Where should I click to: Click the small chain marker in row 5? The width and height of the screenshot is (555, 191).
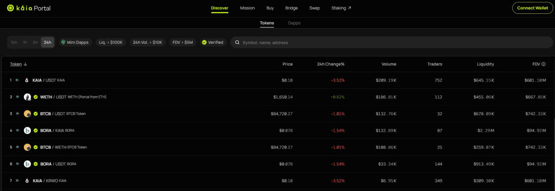[17, 147]
